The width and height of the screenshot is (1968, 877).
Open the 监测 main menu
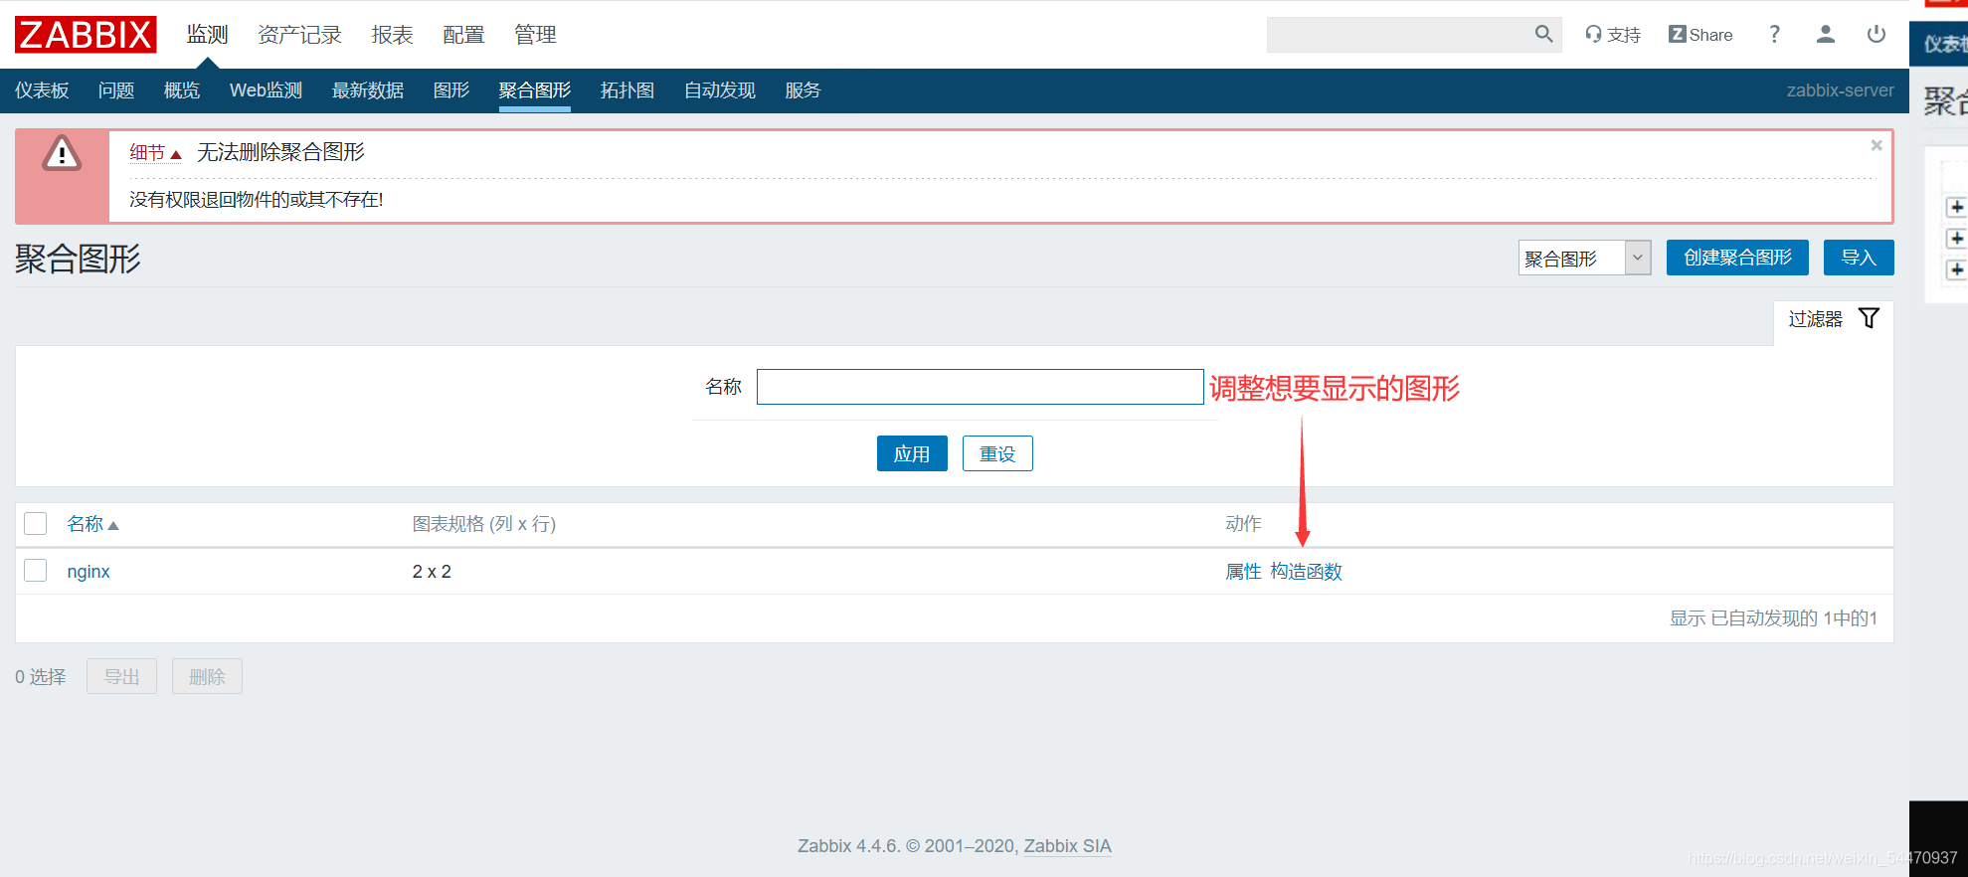point(208,35)
